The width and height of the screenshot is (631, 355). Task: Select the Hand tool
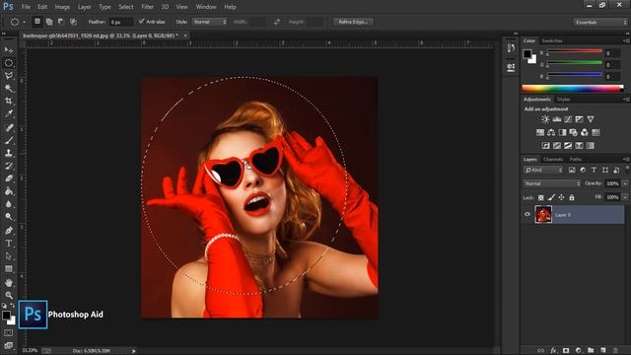point(9,283)
